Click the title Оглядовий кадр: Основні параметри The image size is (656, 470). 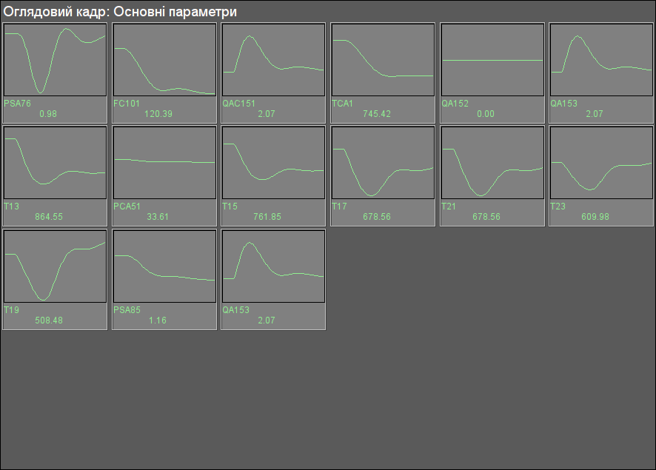click(x=120, y=12)
